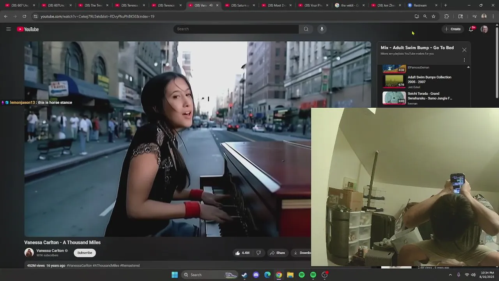Close the Restream tab
499x281 pixels.
click(x=436, y=5)
